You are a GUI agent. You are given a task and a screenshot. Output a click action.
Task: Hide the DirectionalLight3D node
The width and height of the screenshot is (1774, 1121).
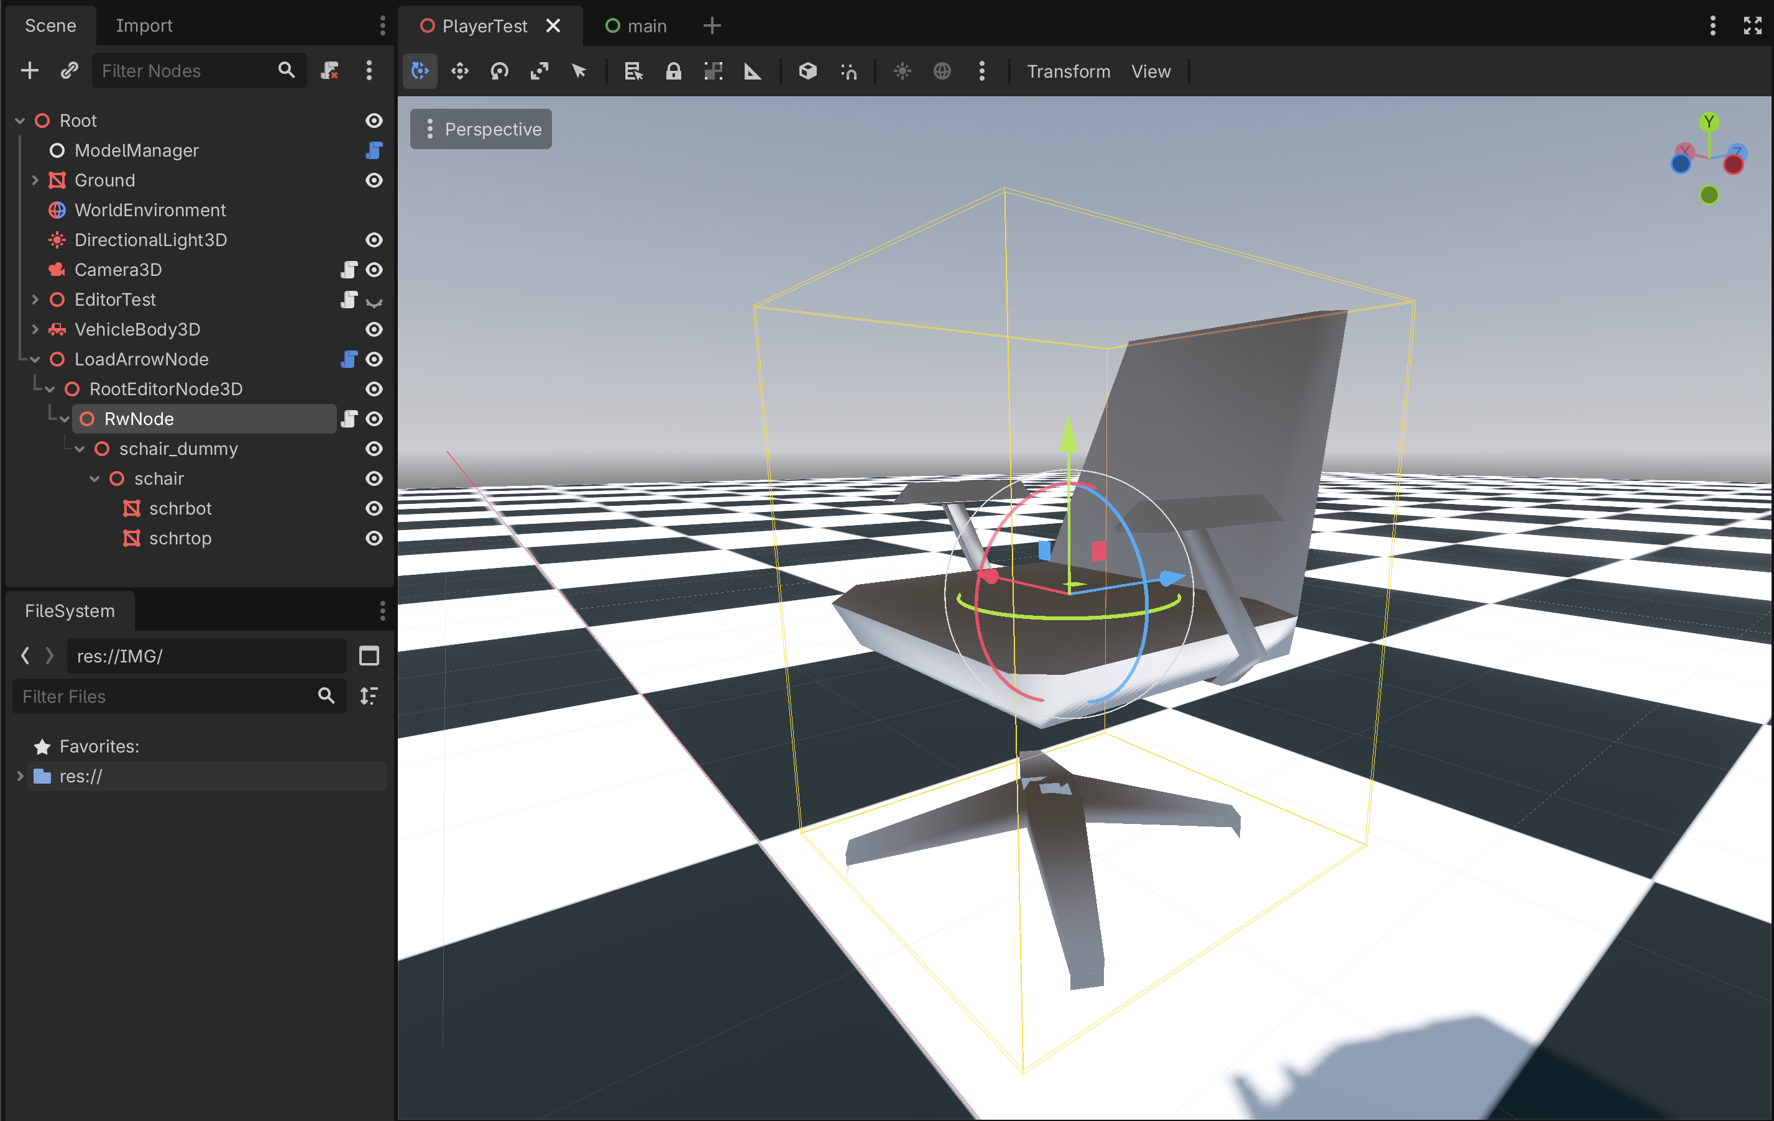[x=374, y=240]
